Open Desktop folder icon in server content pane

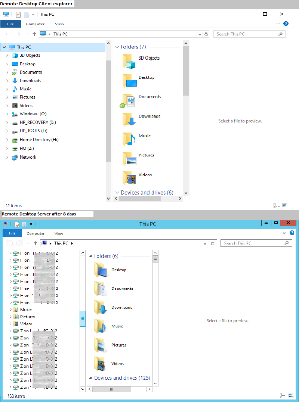pos(101,270)
